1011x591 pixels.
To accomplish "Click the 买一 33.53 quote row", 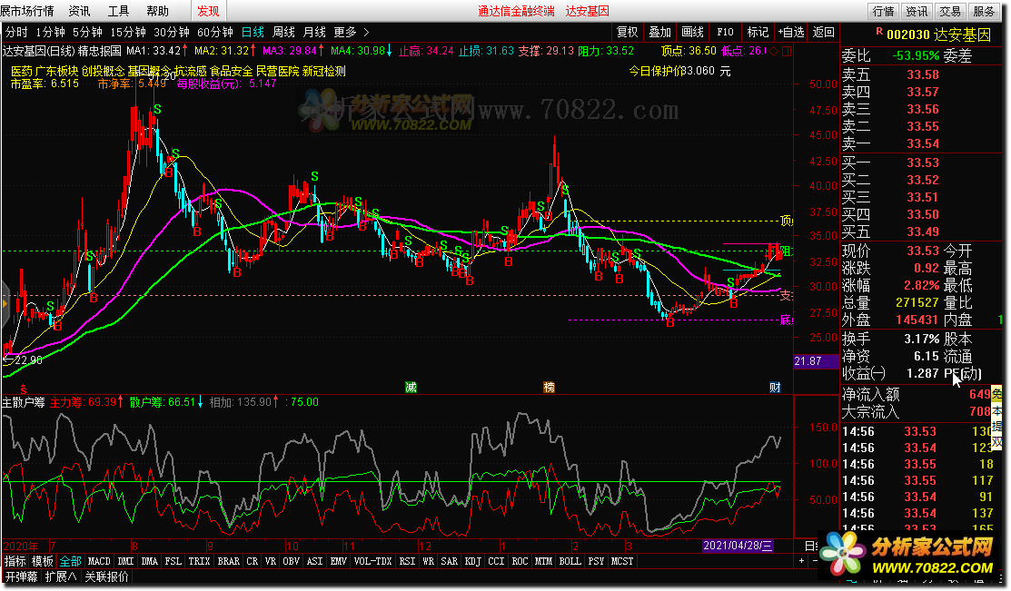I will [x=923, y=163].
